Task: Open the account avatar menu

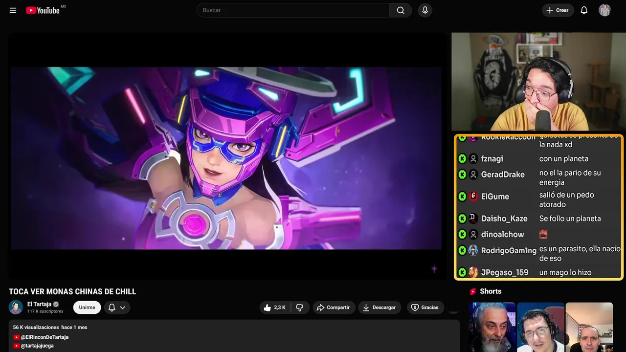Action: click(x=604, y=10)
